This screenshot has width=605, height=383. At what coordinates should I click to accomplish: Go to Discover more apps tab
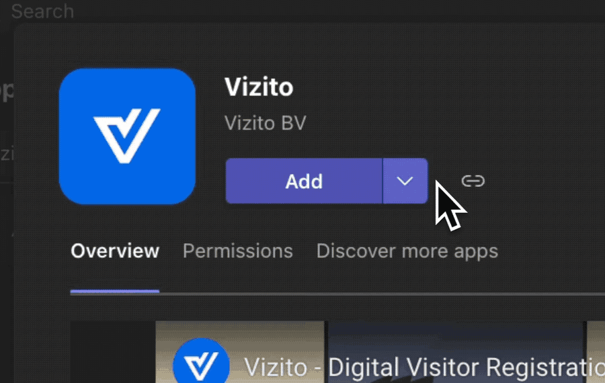point(407,251)
